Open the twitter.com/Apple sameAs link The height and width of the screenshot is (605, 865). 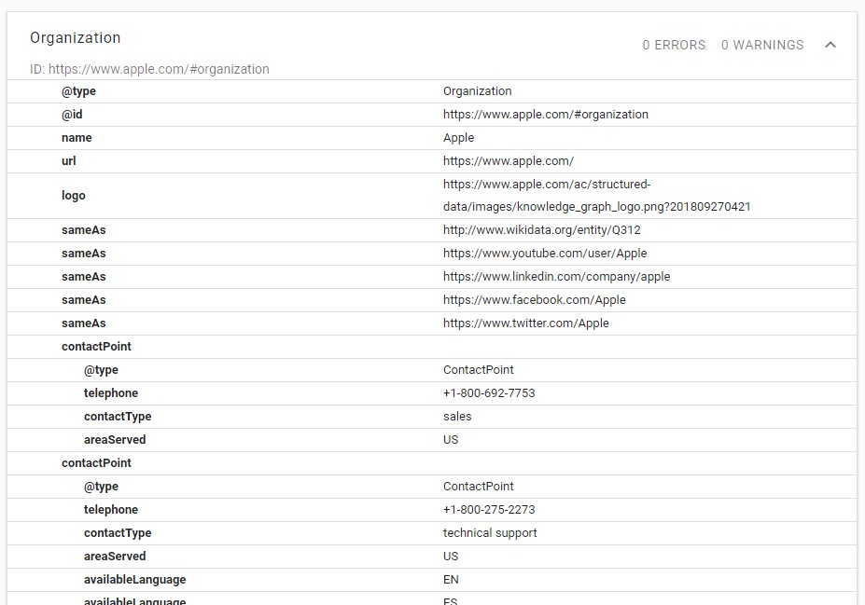[525, 323]
